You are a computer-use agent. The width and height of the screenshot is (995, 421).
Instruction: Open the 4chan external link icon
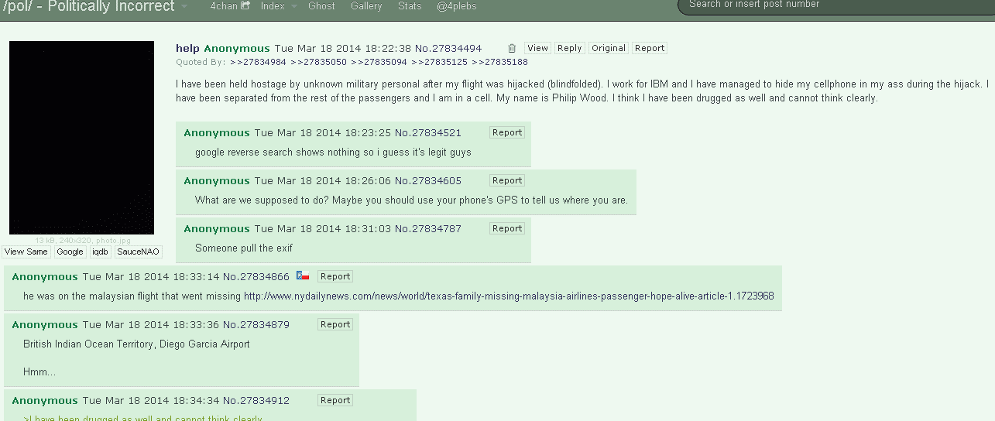[245, 5]
